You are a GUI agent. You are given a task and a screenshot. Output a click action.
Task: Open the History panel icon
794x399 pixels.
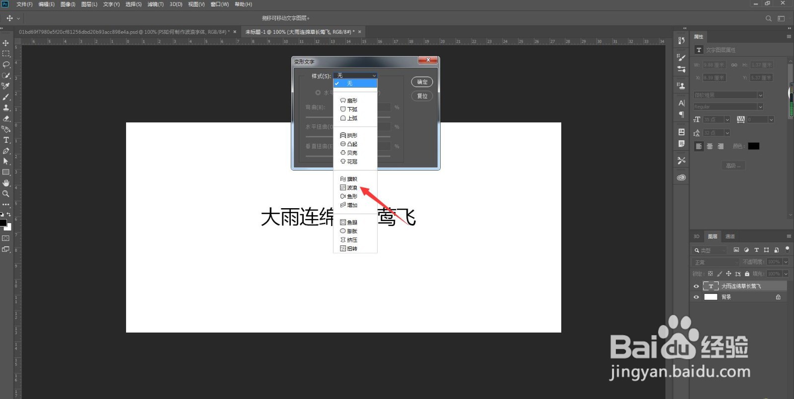click(681, 41)
